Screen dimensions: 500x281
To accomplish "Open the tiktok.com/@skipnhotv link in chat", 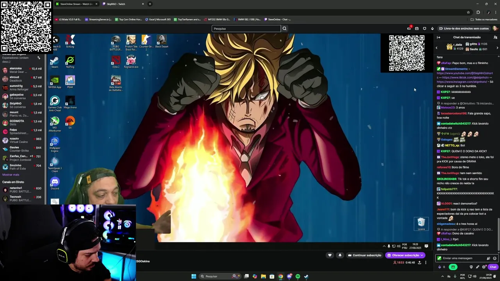I will 465,77.
